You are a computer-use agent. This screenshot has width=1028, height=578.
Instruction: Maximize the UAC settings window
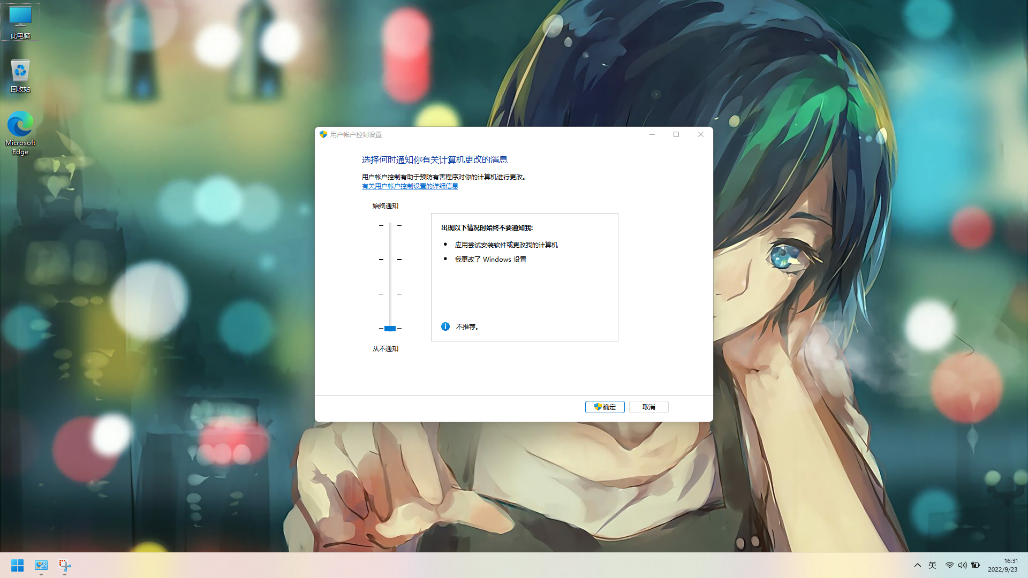point(676,134)
